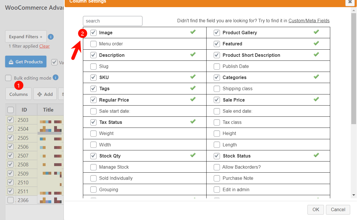Confirm column settings with OK
The width and height of the screenshot is (357, 220).
(x=316, y=209)
